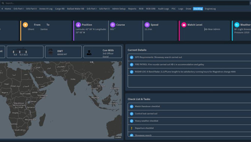The height and width of the screenshot is (142, 251).
Task: Click the left chevron before Home
Action: click(2, 9)
